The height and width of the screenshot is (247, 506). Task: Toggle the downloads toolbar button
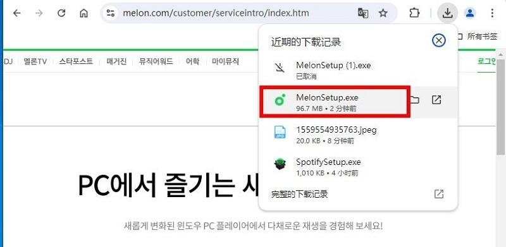tap(447, 13)
